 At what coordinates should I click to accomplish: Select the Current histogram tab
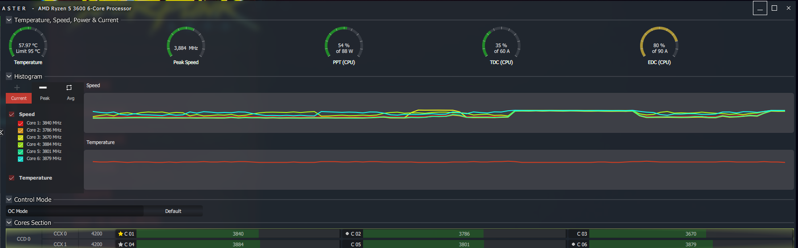(19, 98)
